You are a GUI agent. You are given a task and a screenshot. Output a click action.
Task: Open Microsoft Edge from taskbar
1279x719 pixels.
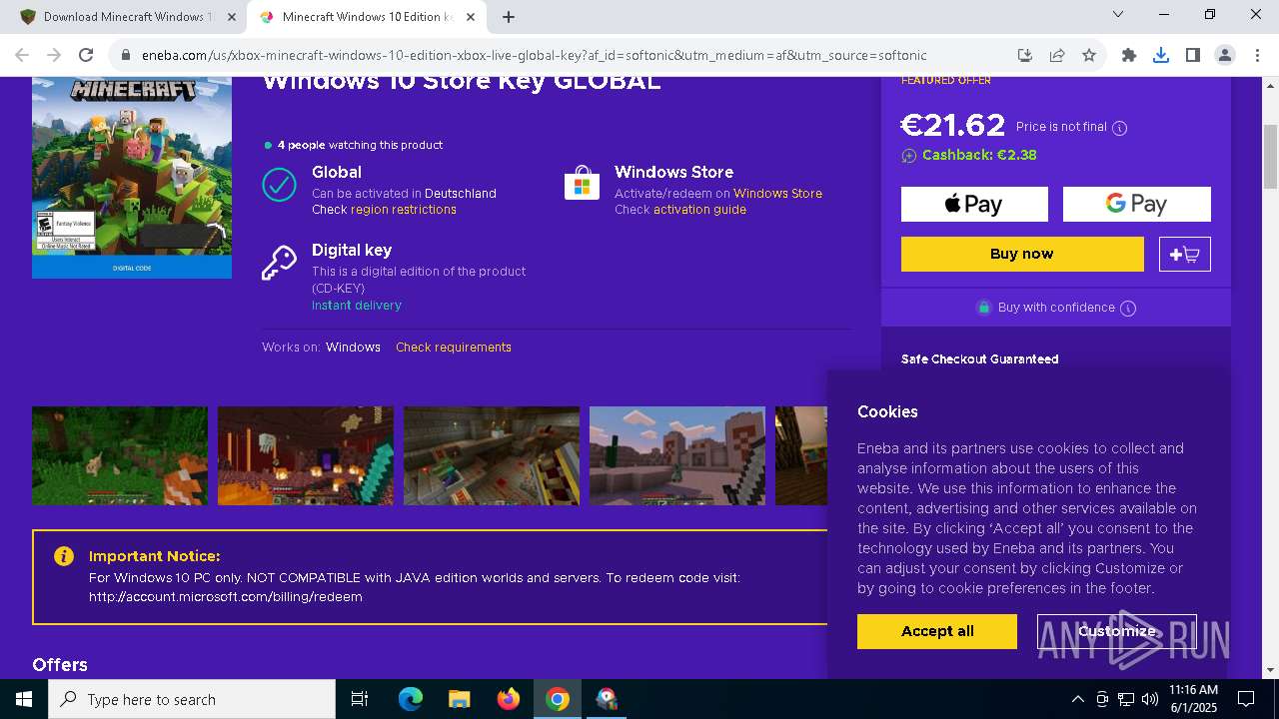coord(411,699)
